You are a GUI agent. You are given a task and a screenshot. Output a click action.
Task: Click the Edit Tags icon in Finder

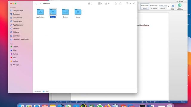(x=120, y=4)
